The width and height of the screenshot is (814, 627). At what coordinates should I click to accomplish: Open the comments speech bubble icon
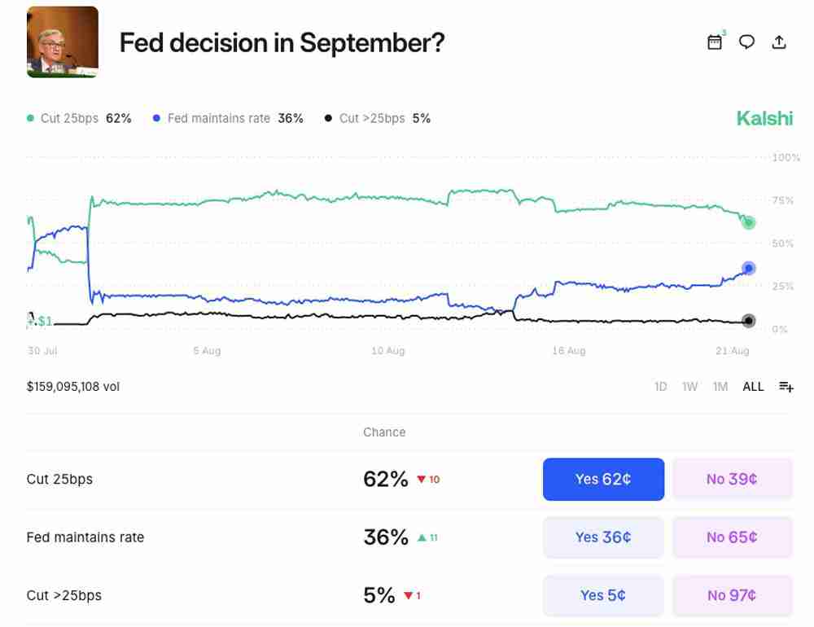tap(746, 42)
